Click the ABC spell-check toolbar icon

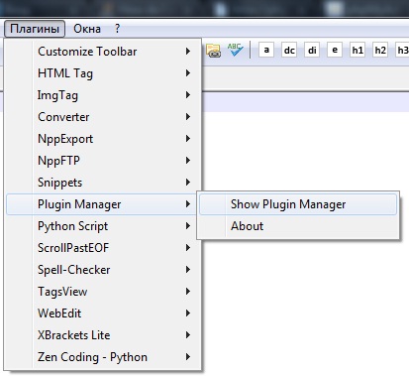(236, 50)
